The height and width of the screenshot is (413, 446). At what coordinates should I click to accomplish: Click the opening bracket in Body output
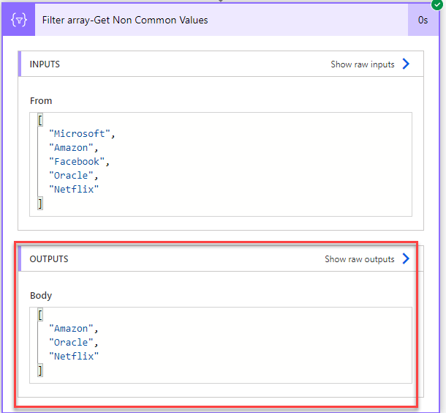point(40,315)
